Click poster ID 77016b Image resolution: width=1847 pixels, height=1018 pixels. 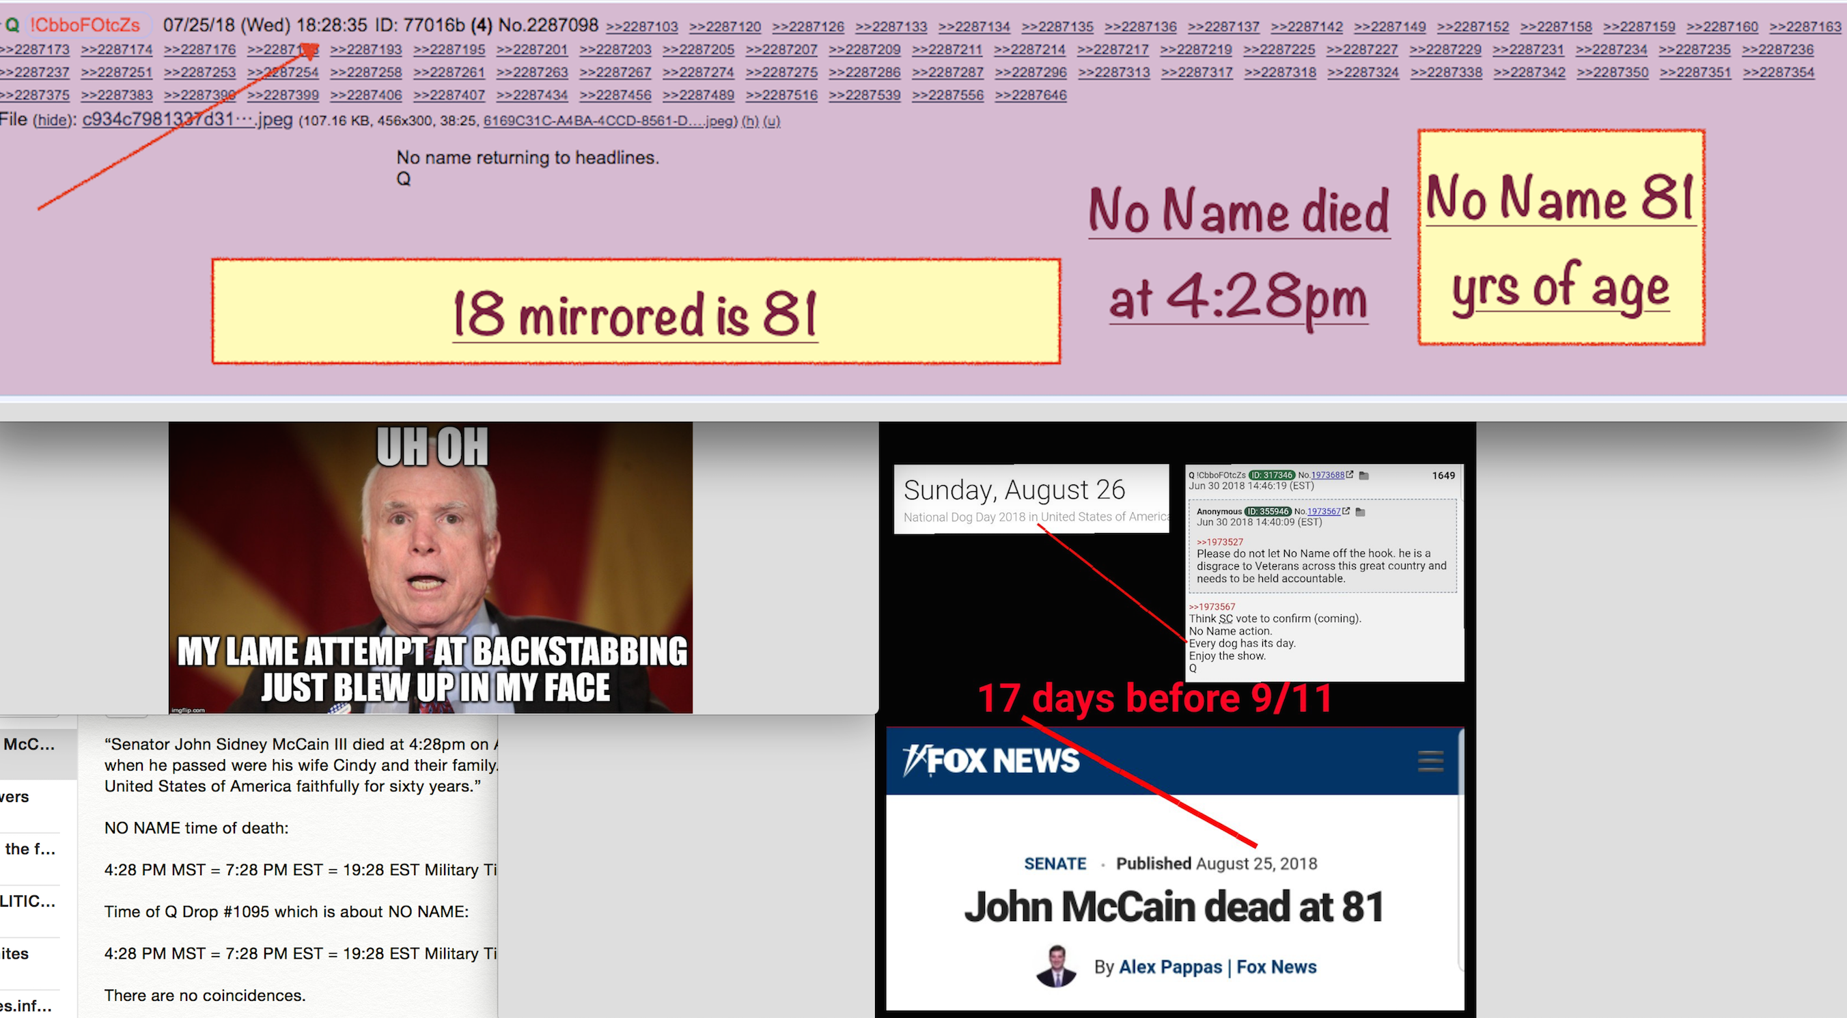pyautogui.click(x=434, y=25)
